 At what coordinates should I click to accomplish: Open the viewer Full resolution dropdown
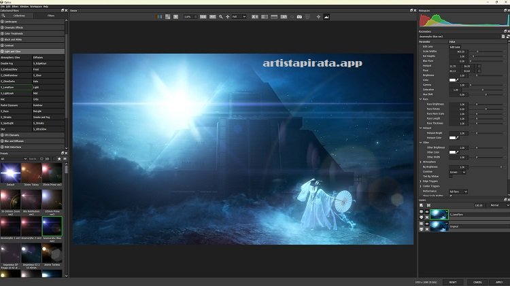pyautogui.click(x=239, y=16)
